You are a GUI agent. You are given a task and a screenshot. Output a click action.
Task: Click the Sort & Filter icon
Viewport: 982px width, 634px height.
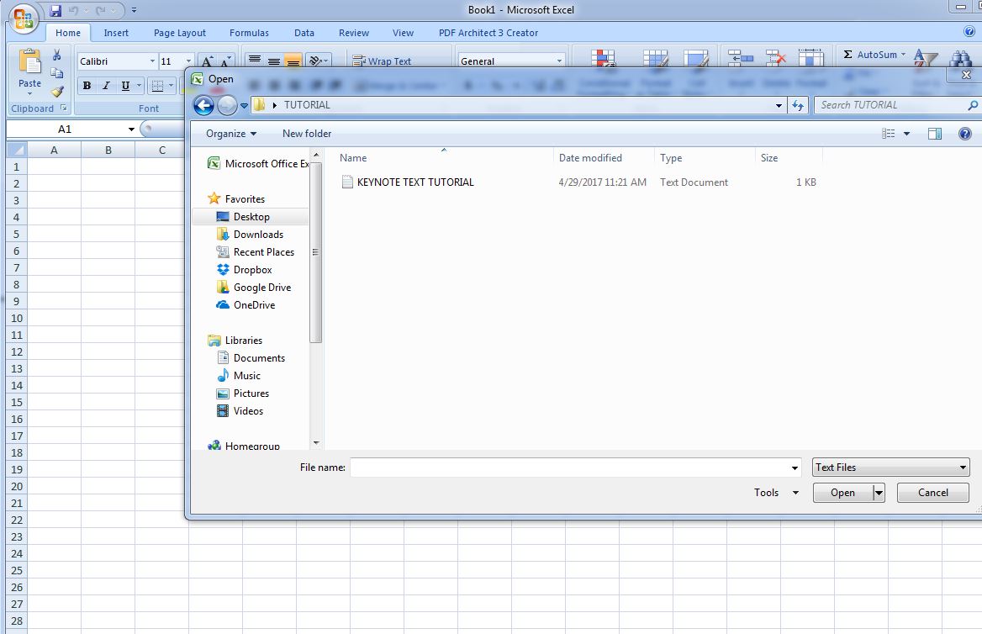925,58
